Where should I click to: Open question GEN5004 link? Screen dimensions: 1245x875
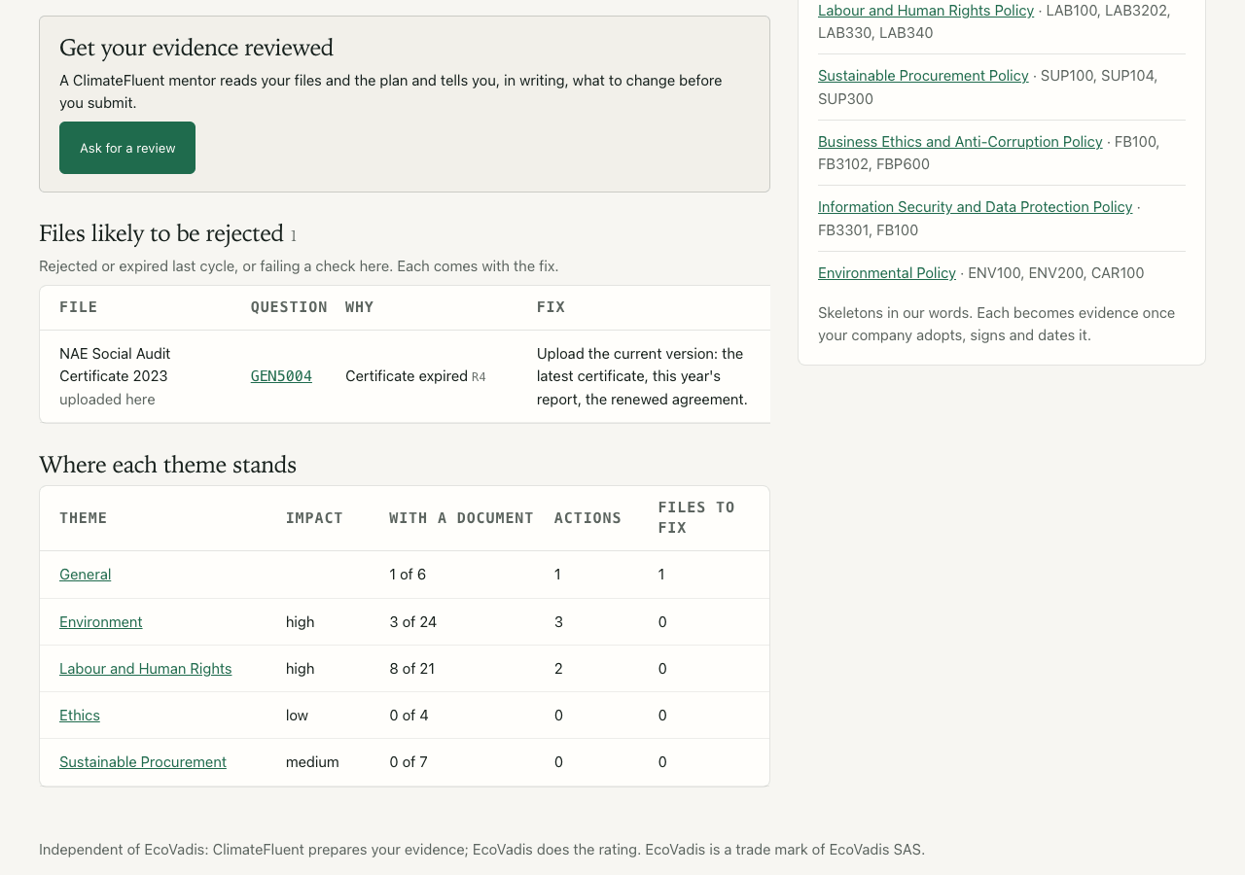point(281,376)
